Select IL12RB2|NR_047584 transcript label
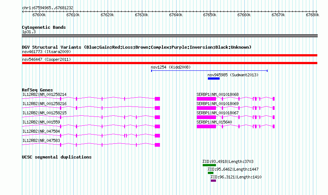This screenshot has height=195, width=328. 41,131
